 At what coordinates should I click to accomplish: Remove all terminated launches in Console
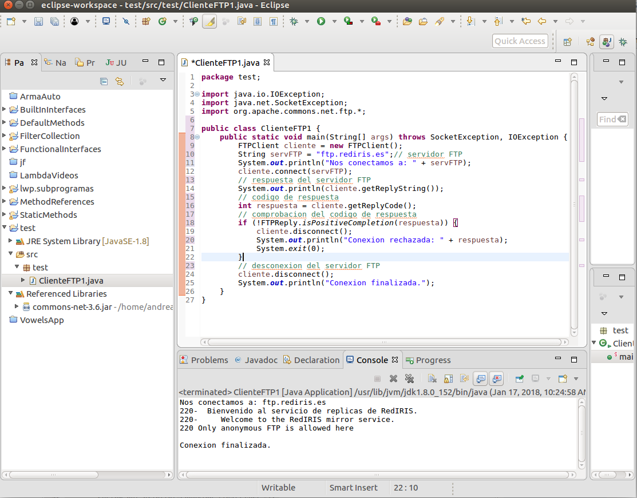point(409,379)
